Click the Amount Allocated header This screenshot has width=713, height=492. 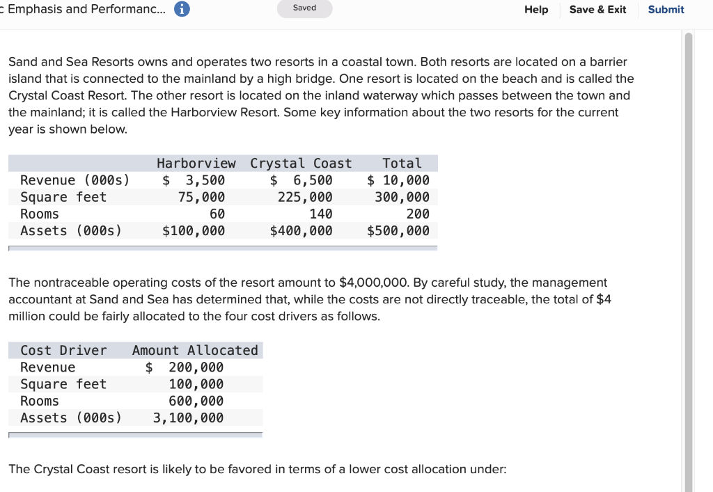tap(194, 350)
